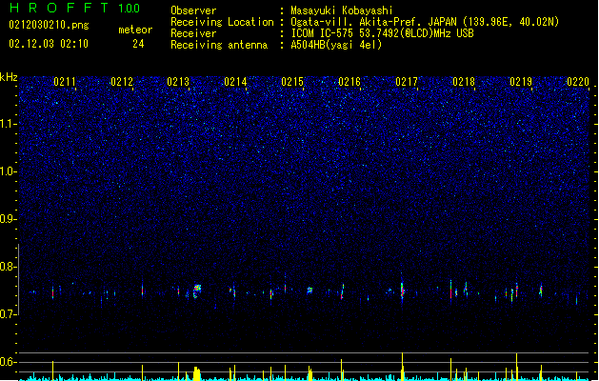Image resolution: width=599 pixels, height=381 pixels.
Task: Click the 1.1 frequency axis label
Action: (x=9, y=124)
